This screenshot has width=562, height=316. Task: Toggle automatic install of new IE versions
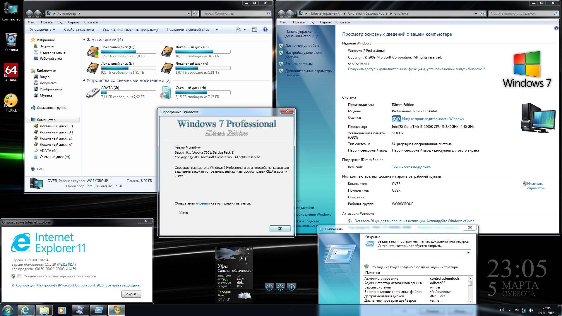[x=20, y=276]
